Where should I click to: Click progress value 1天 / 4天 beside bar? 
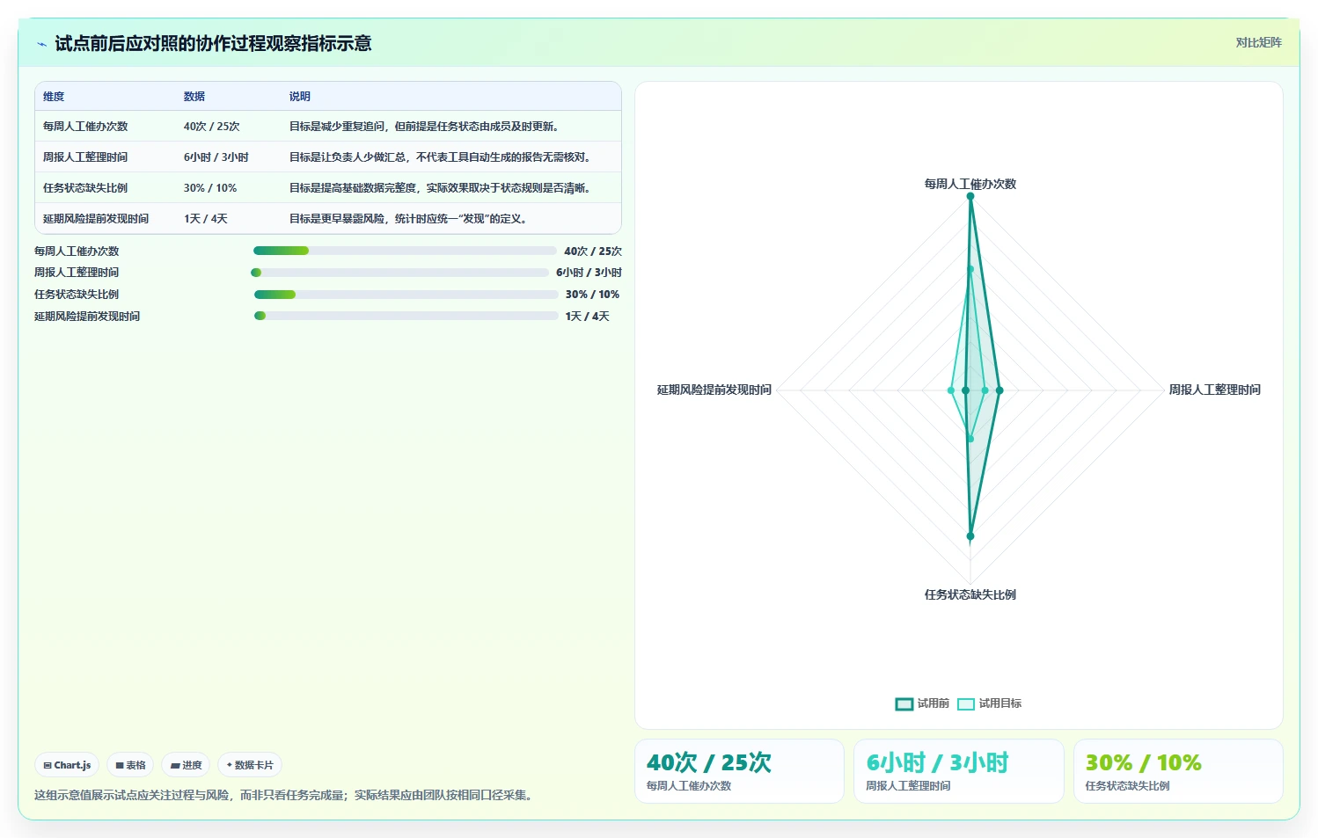pos(588,317)
